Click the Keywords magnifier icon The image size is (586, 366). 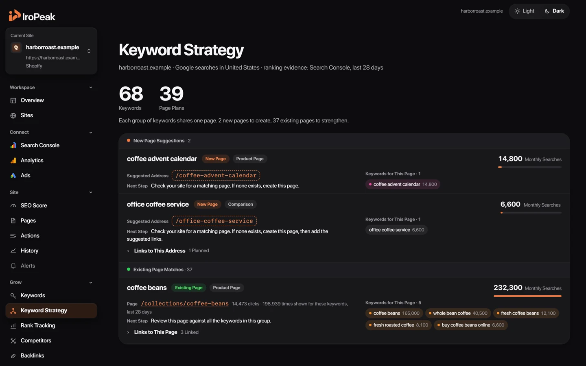(13, 296)
